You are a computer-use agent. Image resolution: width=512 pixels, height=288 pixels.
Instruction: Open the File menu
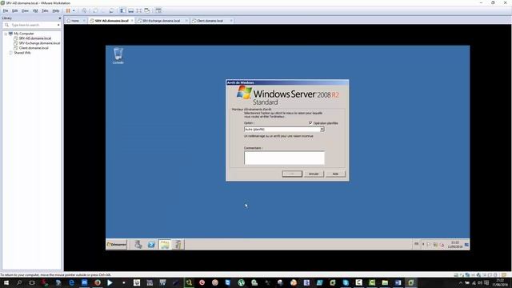(6, 10)
